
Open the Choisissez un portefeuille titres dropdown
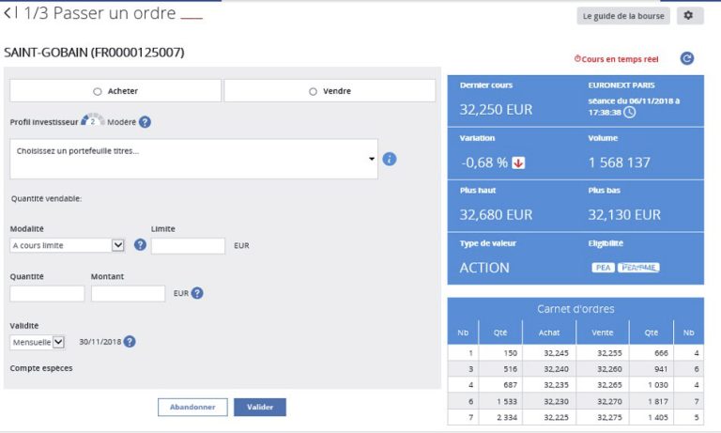193,160
